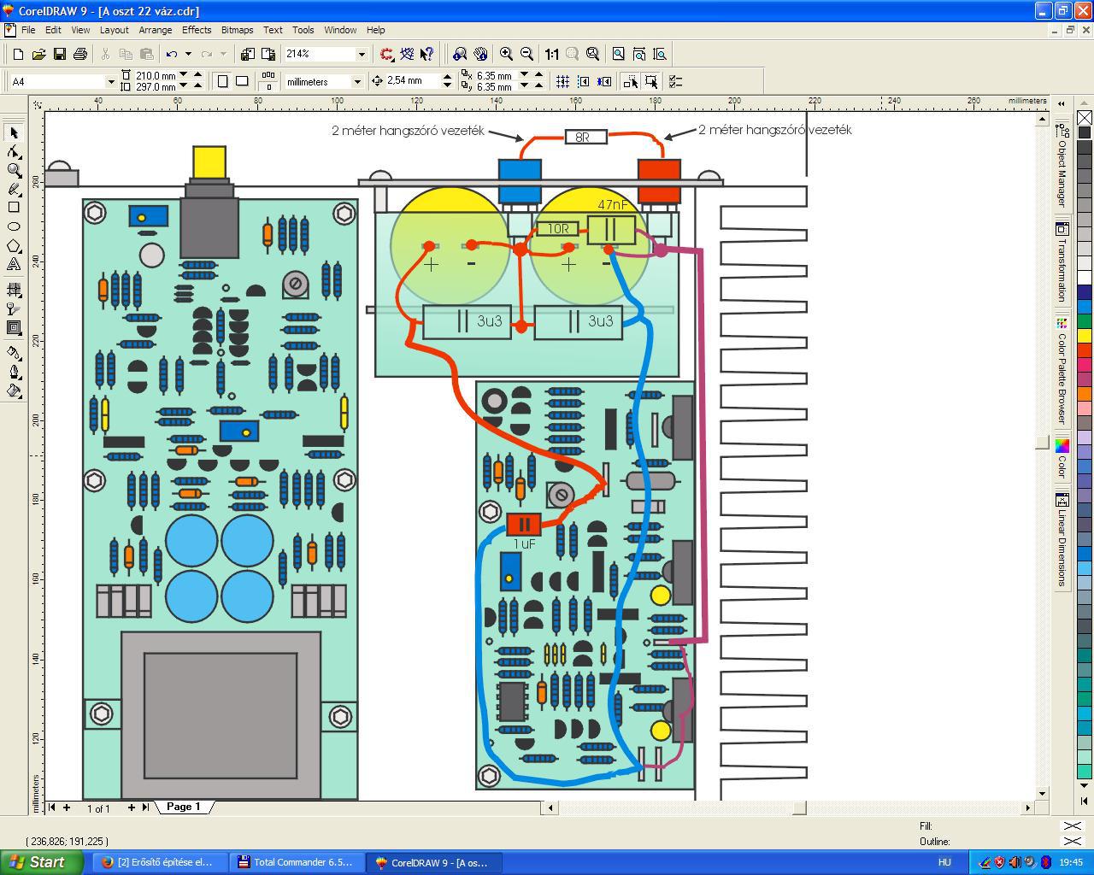
Task: Import a file into the drawing
Action: 247,54
